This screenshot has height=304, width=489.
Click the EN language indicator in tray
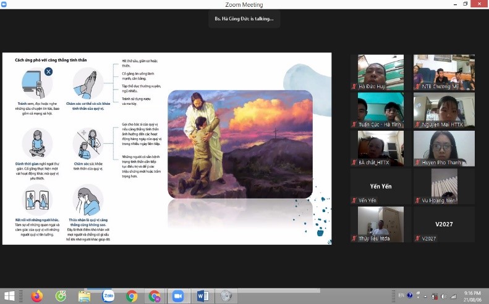click(x=401, y=295)
